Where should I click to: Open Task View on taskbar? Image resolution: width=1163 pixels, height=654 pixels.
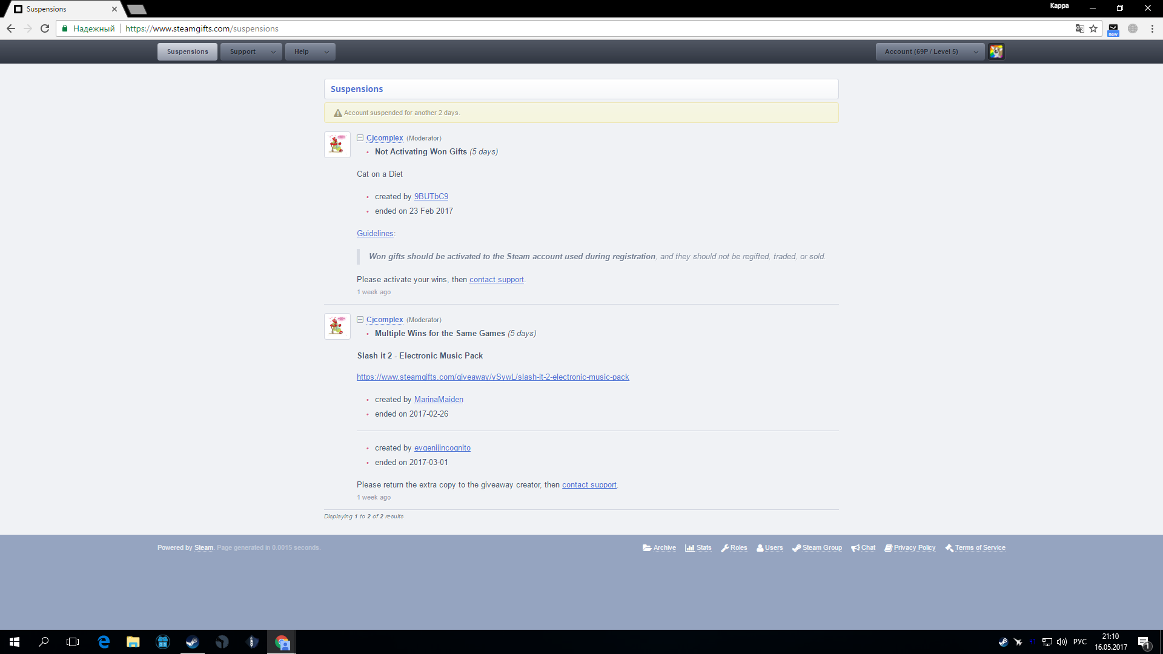pos(73,642)
